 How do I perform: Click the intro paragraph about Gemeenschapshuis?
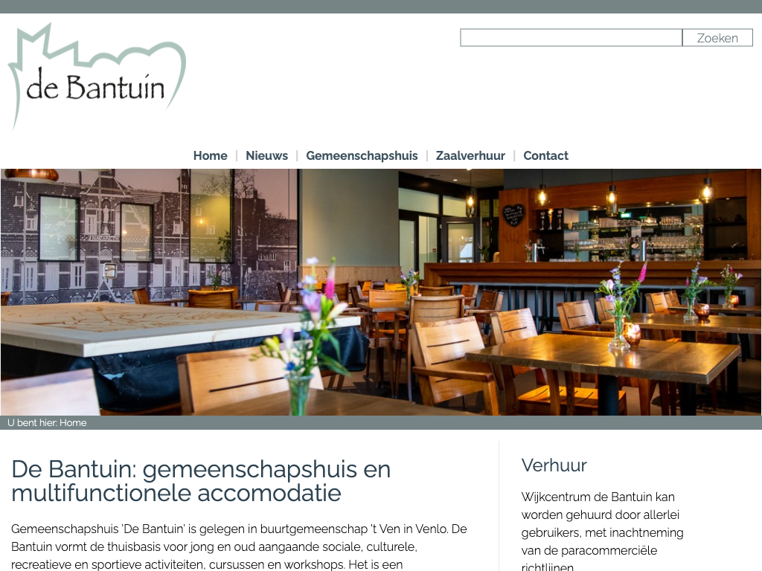tap(239, 546)
